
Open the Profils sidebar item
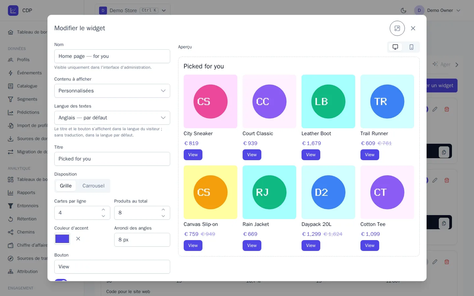tap(23, 60)
